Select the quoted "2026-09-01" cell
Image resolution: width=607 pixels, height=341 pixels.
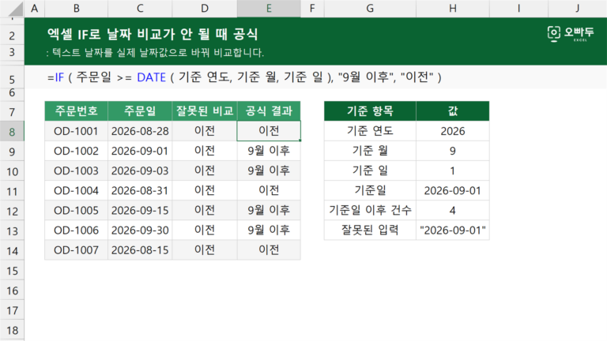pyautogui.click(x=453, y=230)
